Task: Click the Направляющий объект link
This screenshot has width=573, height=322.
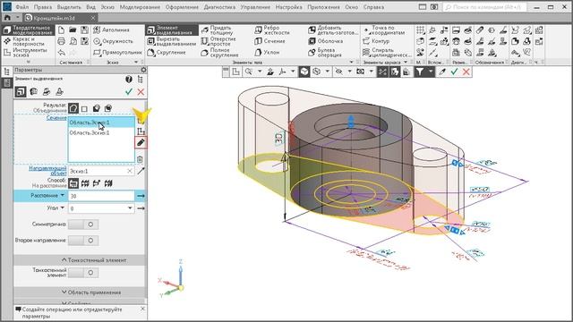Action: (x=47, y=171)
